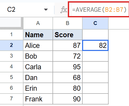Click the Score header cell
Screen dimensions: 129x106
tap(68, 35)
